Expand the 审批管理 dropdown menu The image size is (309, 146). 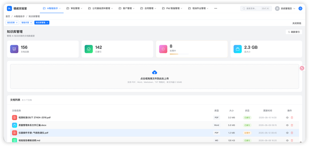(x=74, y=8)
